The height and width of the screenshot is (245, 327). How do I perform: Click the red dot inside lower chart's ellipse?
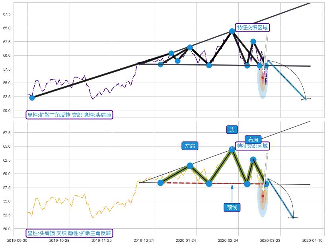[x=263, y=196]
